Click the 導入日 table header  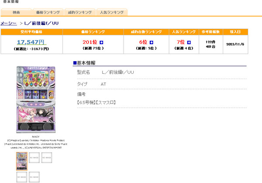click(x=235, y=32)
